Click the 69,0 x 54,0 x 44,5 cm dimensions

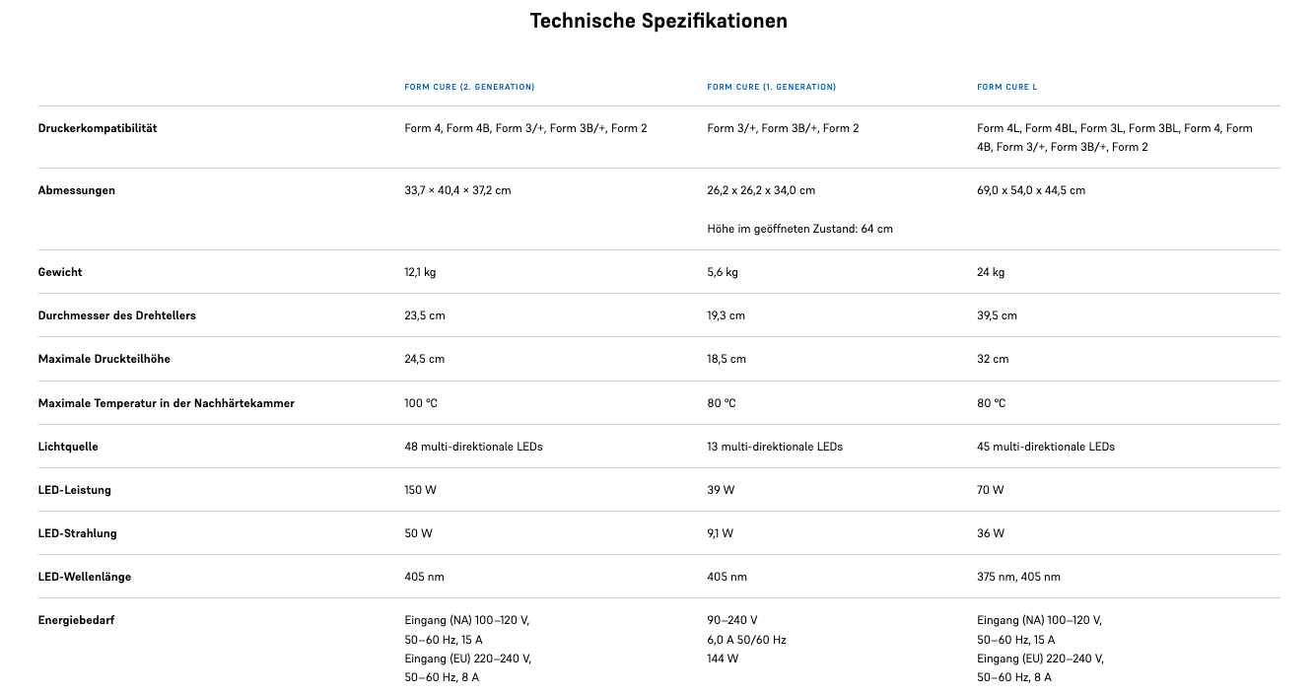tap(1030, 190)
